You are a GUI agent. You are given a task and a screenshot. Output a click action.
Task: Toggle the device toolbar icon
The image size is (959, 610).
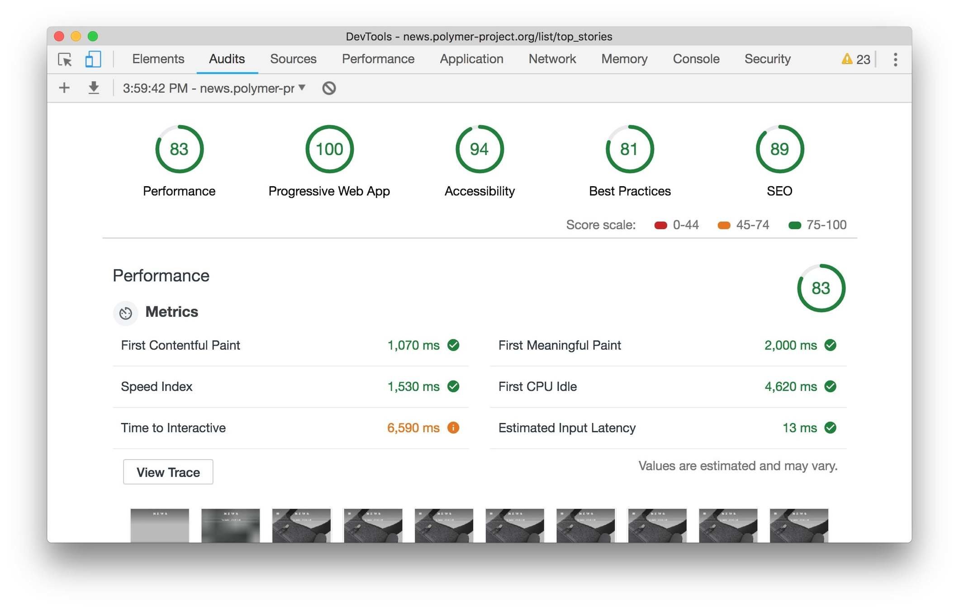click(x=93, y=59)
